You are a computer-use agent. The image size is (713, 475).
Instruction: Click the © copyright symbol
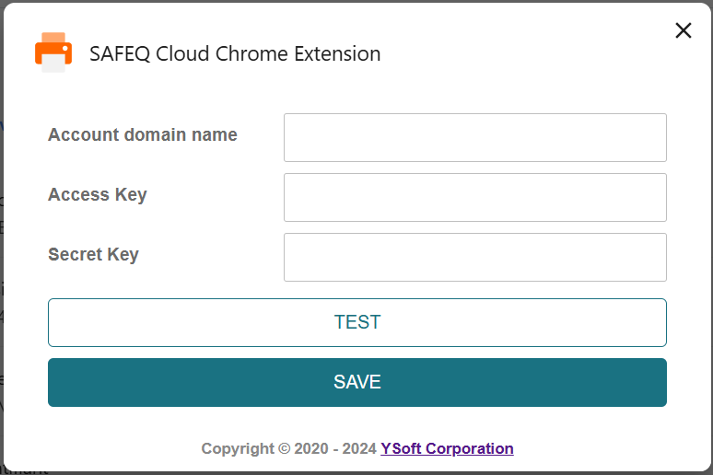point(285,448)
